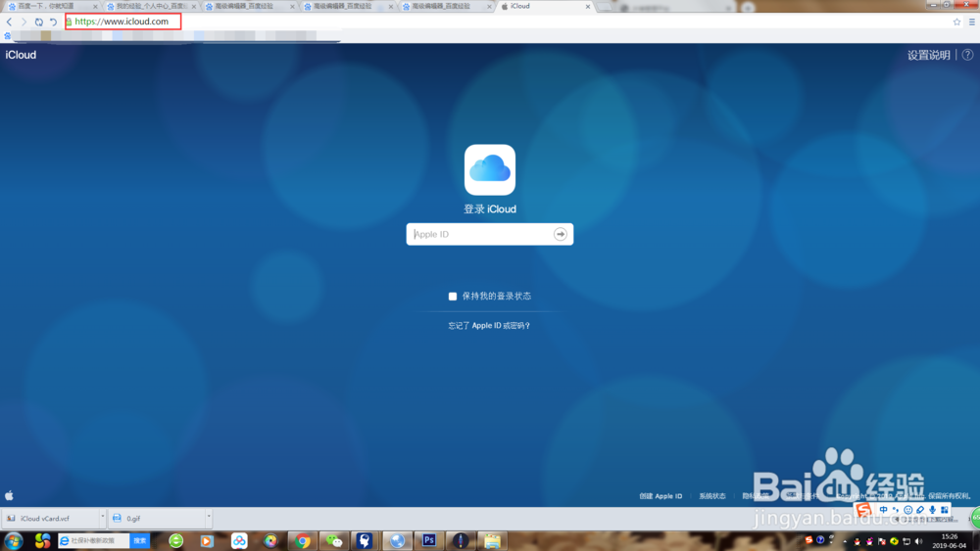Image resolution: width=980 pixels, height=551 pixels.
Task: Click the Sogou microphone voice input icon
Action: coord(932,510)
